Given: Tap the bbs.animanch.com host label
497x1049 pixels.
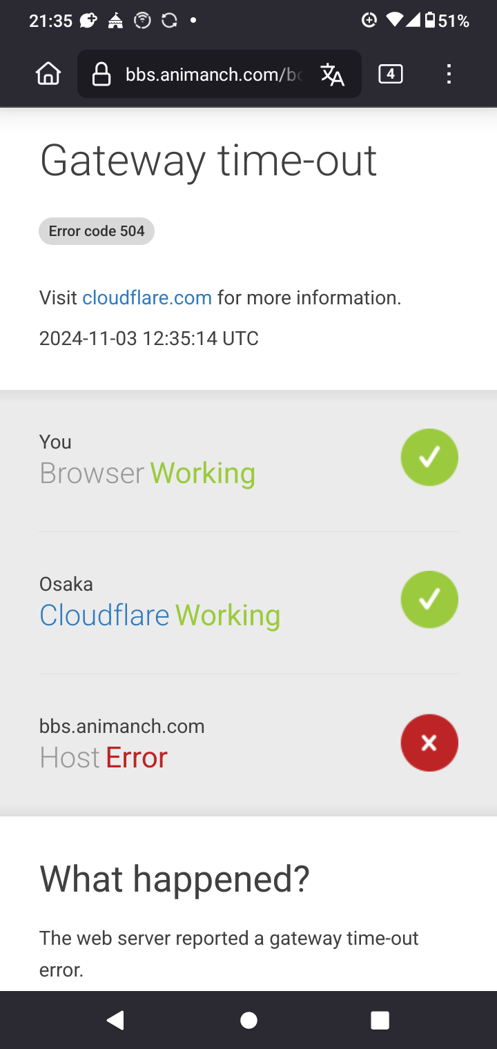Looking at the screenshot, I should (x=122, y=726).
